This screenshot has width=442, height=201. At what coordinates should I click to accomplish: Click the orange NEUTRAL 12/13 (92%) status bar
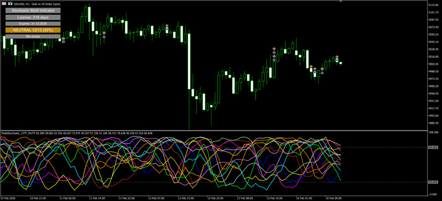(33, 30)
